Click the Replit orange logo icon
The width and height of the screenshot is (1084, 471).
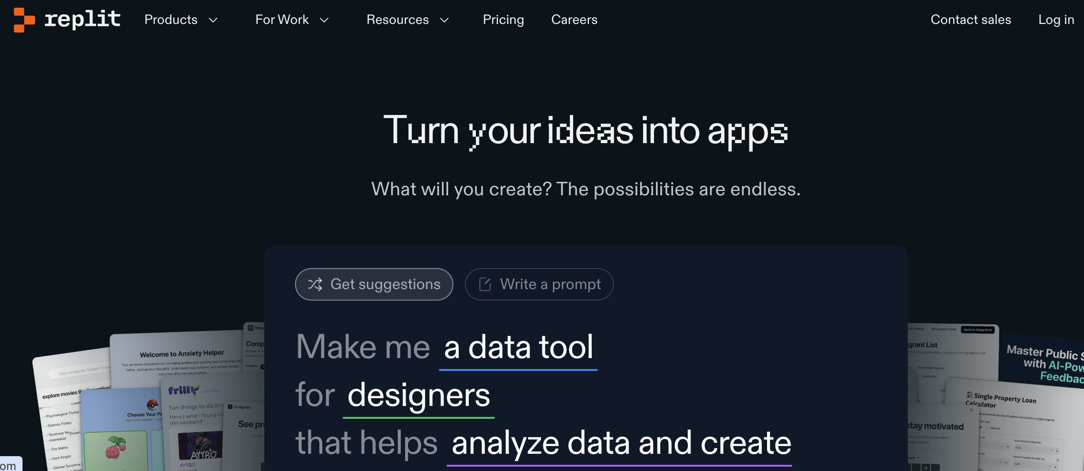[x=24, y=20]
